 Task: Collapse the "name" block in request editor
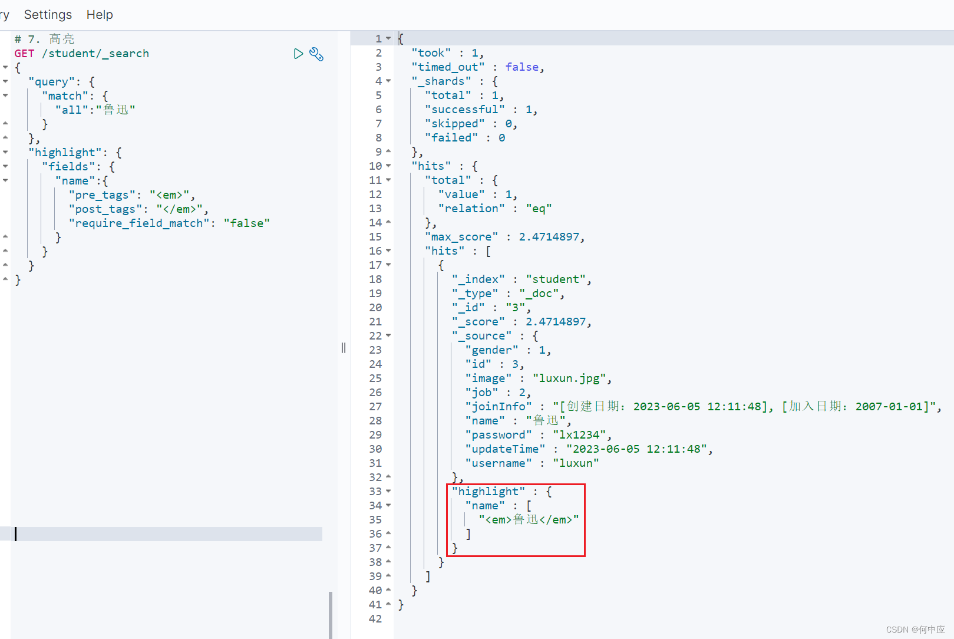click(x=5, y=180)
